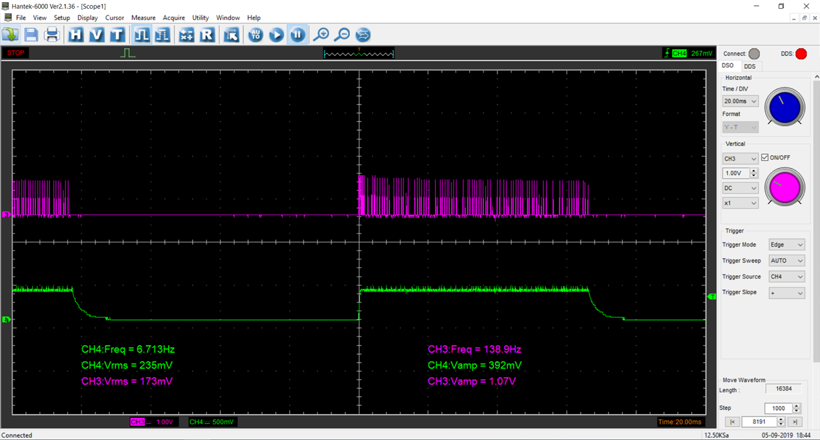Screen dimensions: 820x440
Task: Click the CH4 500mV status label
Action: pos(213,422)
